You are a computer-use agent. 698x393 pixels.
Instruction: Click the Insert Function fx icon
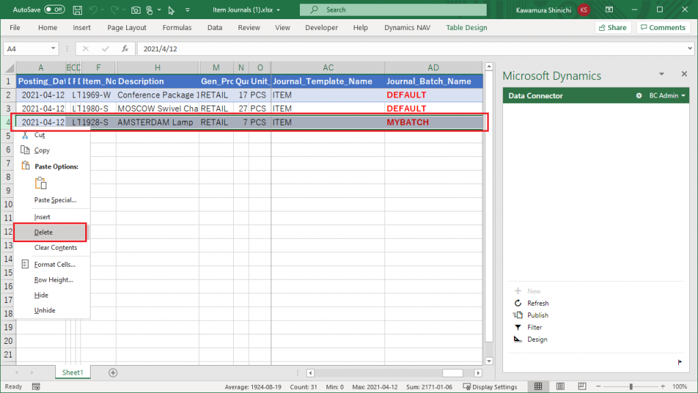[125, 48]
